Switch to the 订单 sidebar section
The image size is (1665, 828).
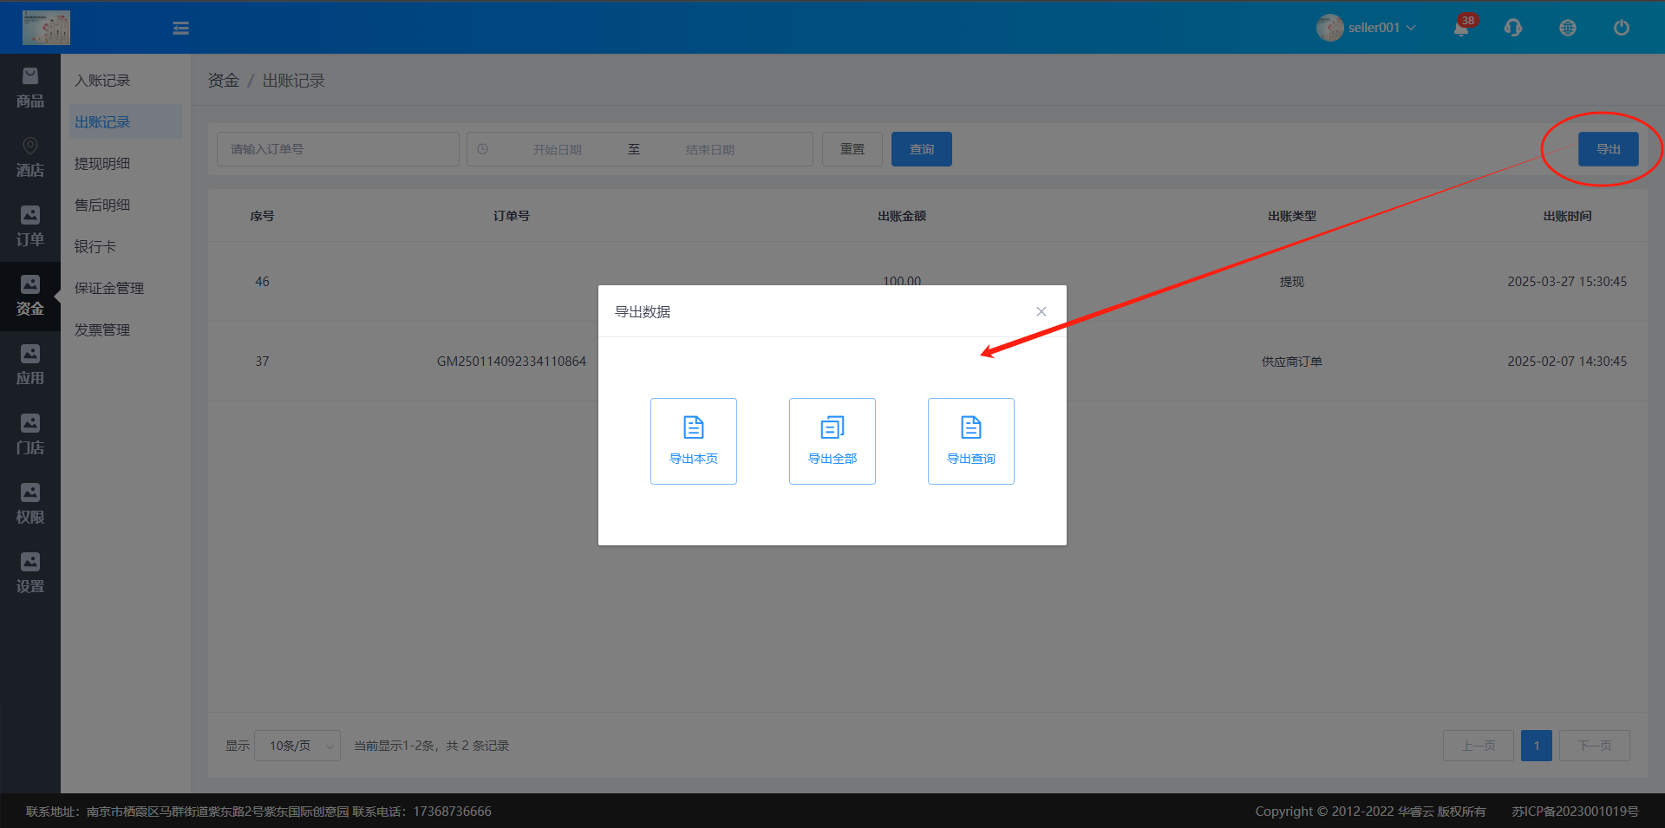click(30, 226)
